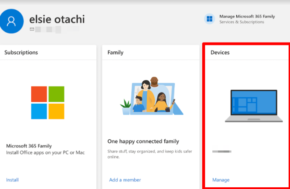Click the Services & Subscriptions text

[241, 22]
